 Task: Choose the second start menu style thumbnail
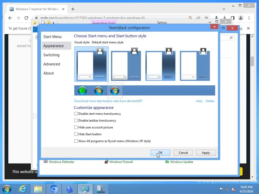click(126, 64)
